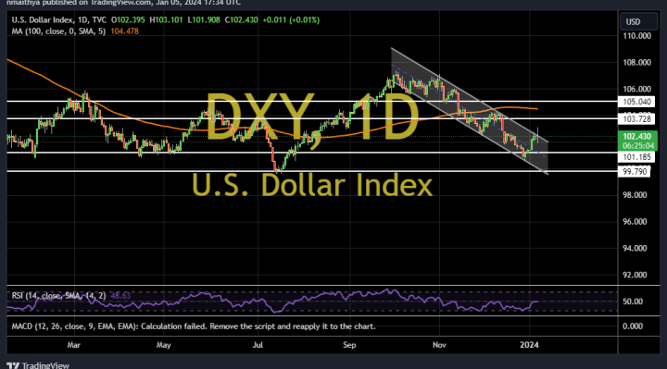Select the 103.728 price level label
The image size is (667, 369).
tap(636, 119)
